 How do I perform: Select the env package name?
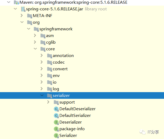click(x=56, y=76)
